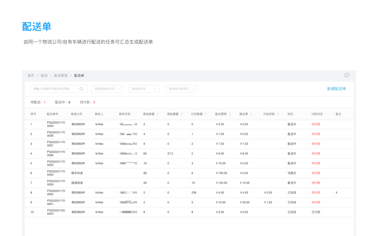Sort by 代收货款 column arrows
The height and width of the screenshot is (236, 378).
click(278, 114)
